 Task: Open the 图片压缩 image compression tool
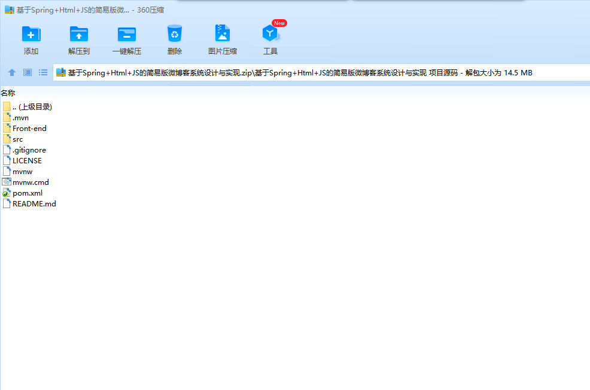tap(223, 33)
